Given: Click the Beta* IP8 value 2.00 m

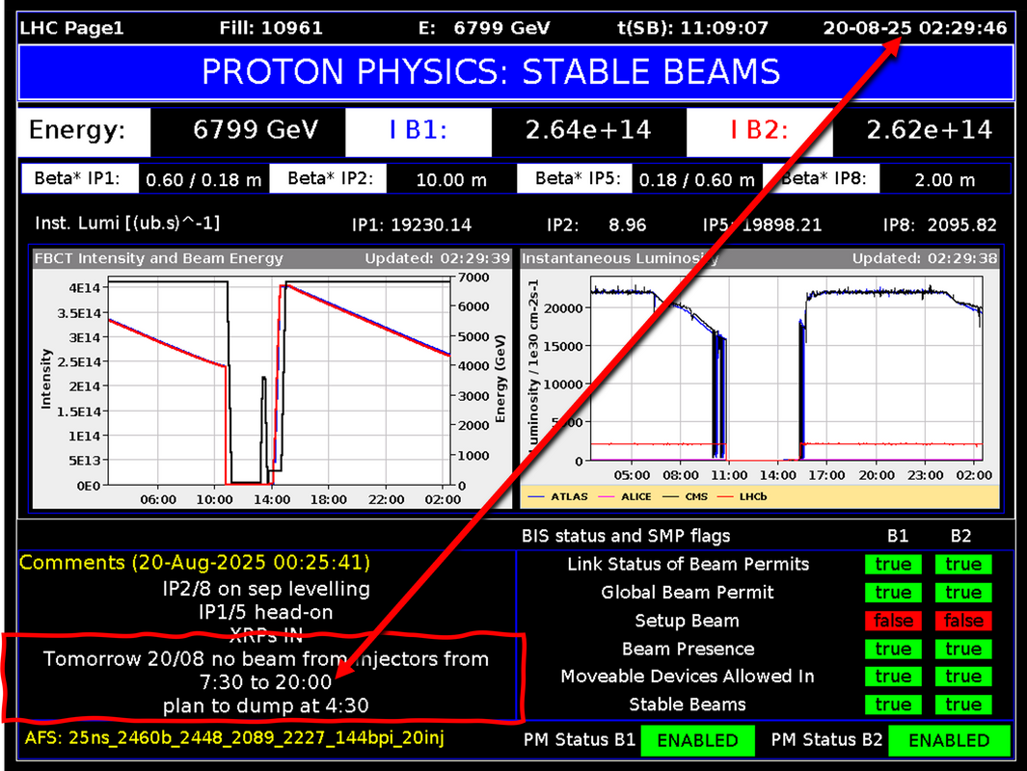Looking at the screenshot, I should tap(946, 179).
